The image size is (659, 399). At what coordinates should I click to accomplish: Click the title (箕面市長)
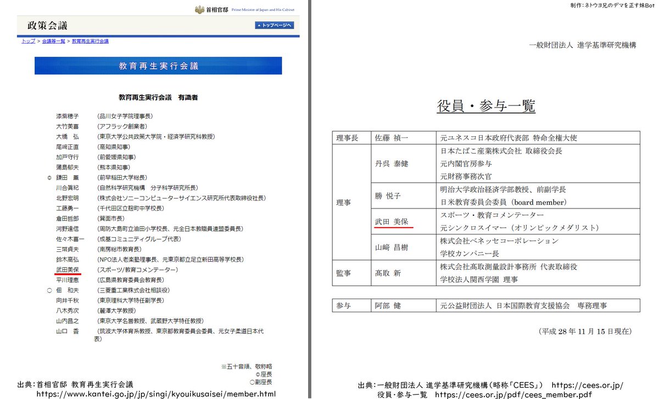pyautogui.click(x=110, y=218)
